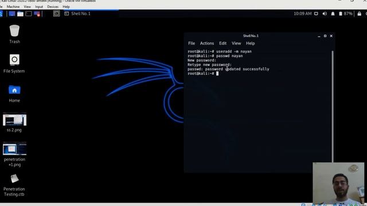The image size is (367, 206).
Task: Click the terminal prompt cursor line
Action: click(x=203, y=74)
